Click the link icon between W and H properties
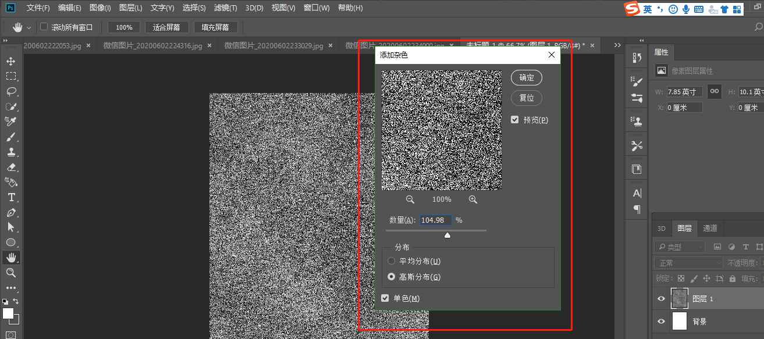Viewport: 764px width, 339px height. [x=714, y=91]
